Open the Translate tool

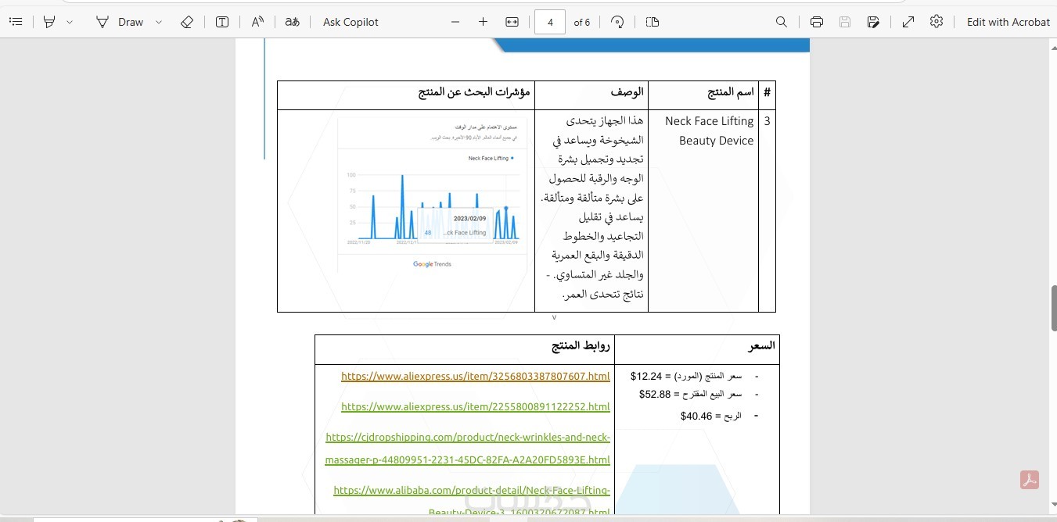292,22
